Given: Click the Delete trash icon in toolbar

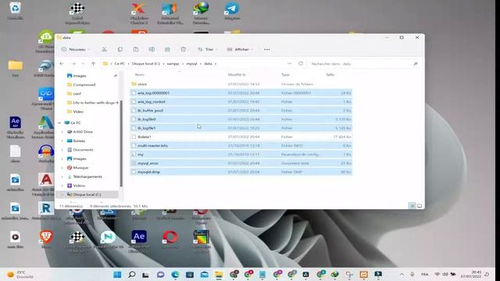Looking at the screenshot, I should pyautogui.click(x=183, y=49).
